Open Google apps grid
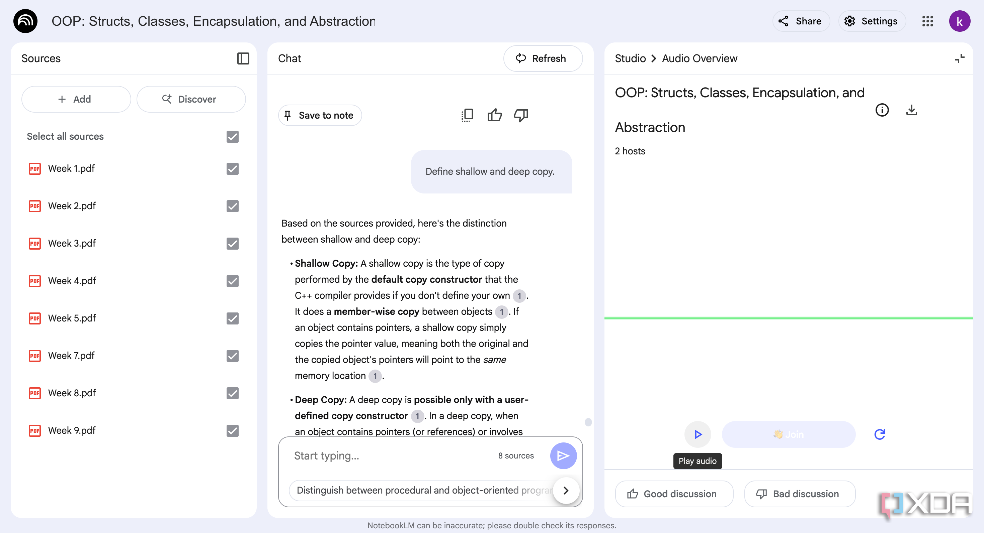Image resolution: width=984 pixels, height=533 pixels. 927,21
